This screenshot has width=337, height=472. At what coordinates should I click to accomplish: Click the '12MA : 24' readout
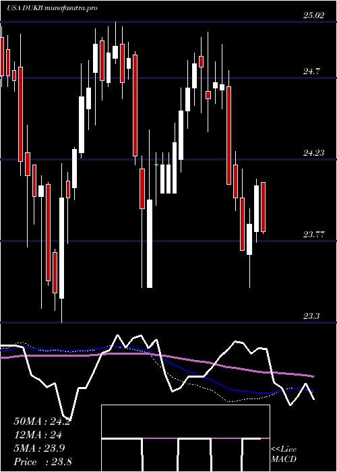tap(38, 435)
